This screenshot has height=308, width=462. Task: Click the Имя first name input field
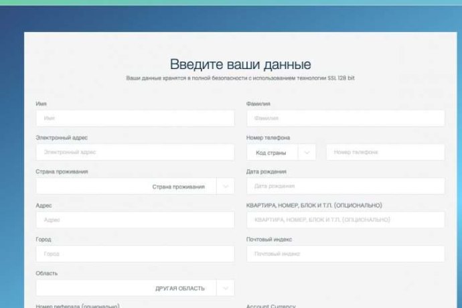(135, 119)
